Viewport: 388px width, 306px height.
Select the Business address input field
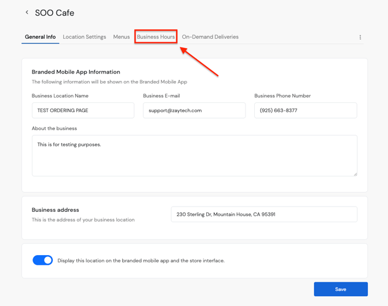[x=263, y=214]
